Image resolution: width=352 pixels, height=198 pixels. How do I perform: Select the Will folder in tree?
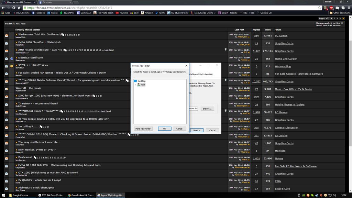141,85
